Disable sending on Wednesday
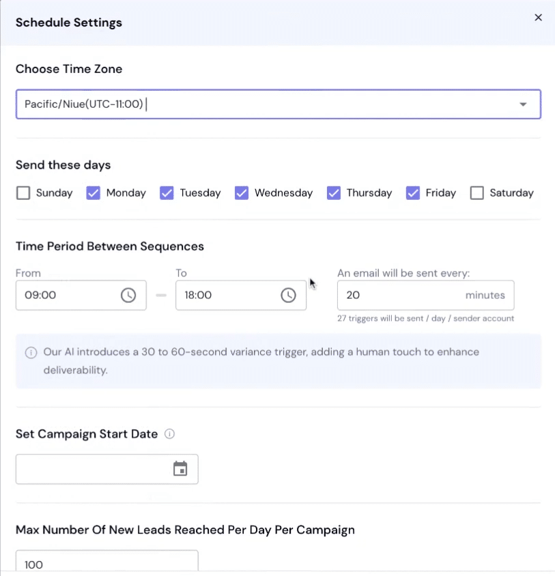555x576 pixels. pos(242,193)
